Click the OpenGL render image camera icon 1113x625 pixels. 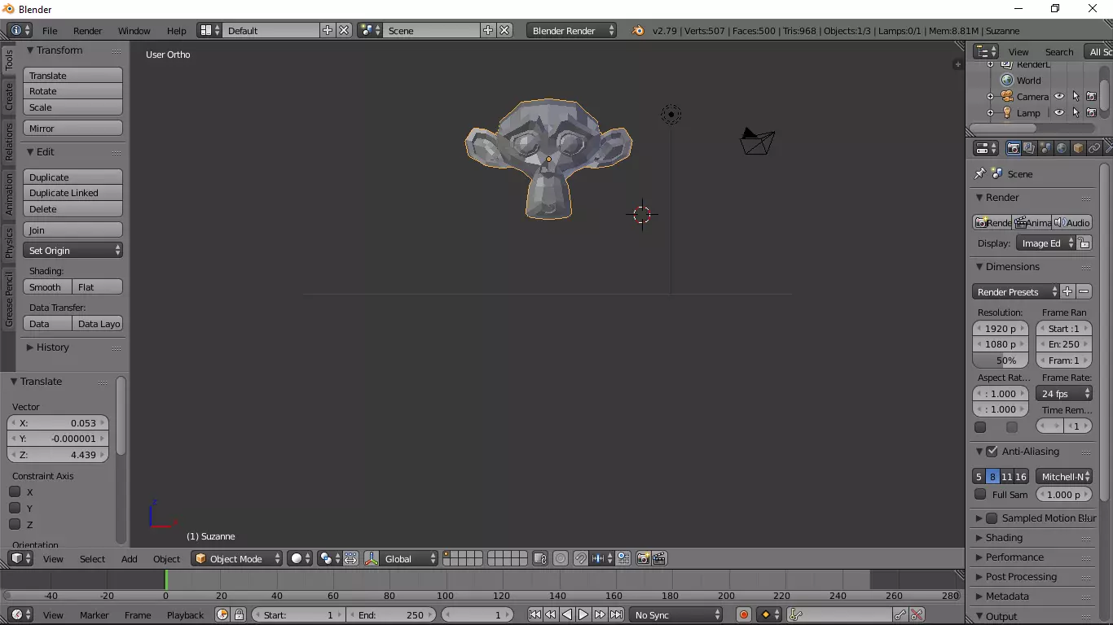(643, 558)
